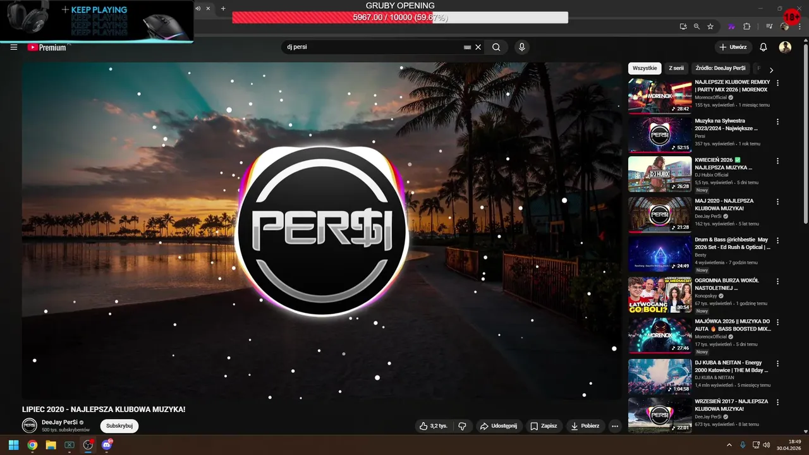
Task: Select the Źródło: DeeJay Per$i chip
Action: [x=721, y=68]
